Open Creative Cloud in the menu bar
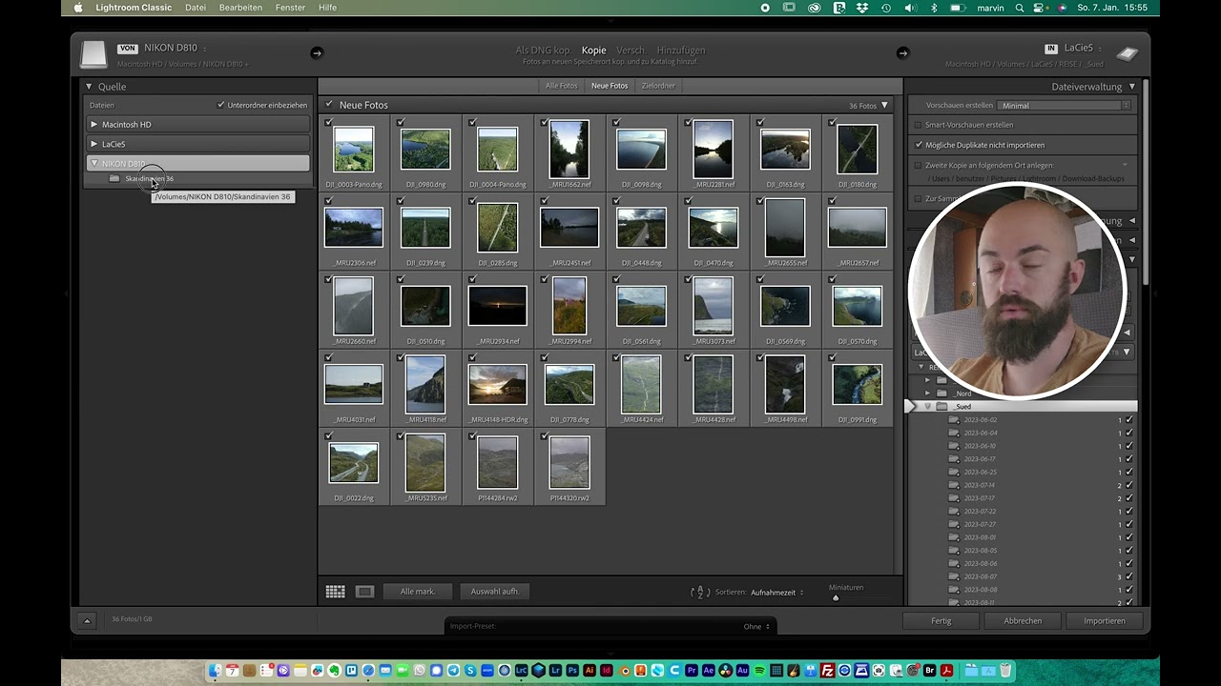Screen dimensions: 1221x686 pyautogui.click(x=815, y=8)
